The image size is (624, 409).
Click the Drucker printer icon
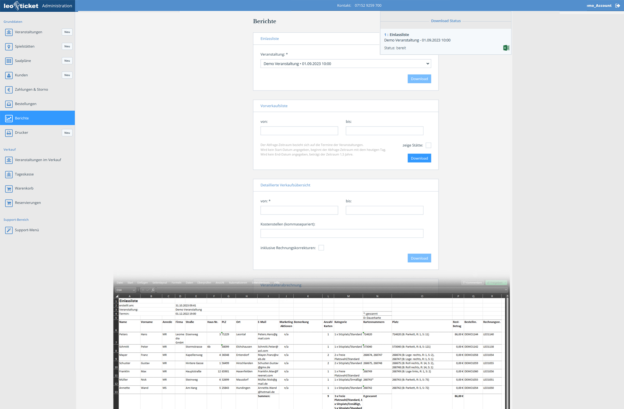tap(9, 133)
